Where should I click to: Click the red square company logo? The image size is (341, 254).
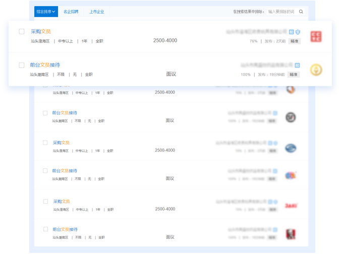316,36
